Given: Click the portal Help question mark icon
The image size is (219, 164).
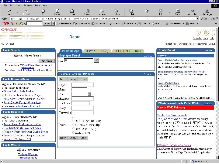Looking at the screenshot, I should pyautogui.click(x=212, y=32).
